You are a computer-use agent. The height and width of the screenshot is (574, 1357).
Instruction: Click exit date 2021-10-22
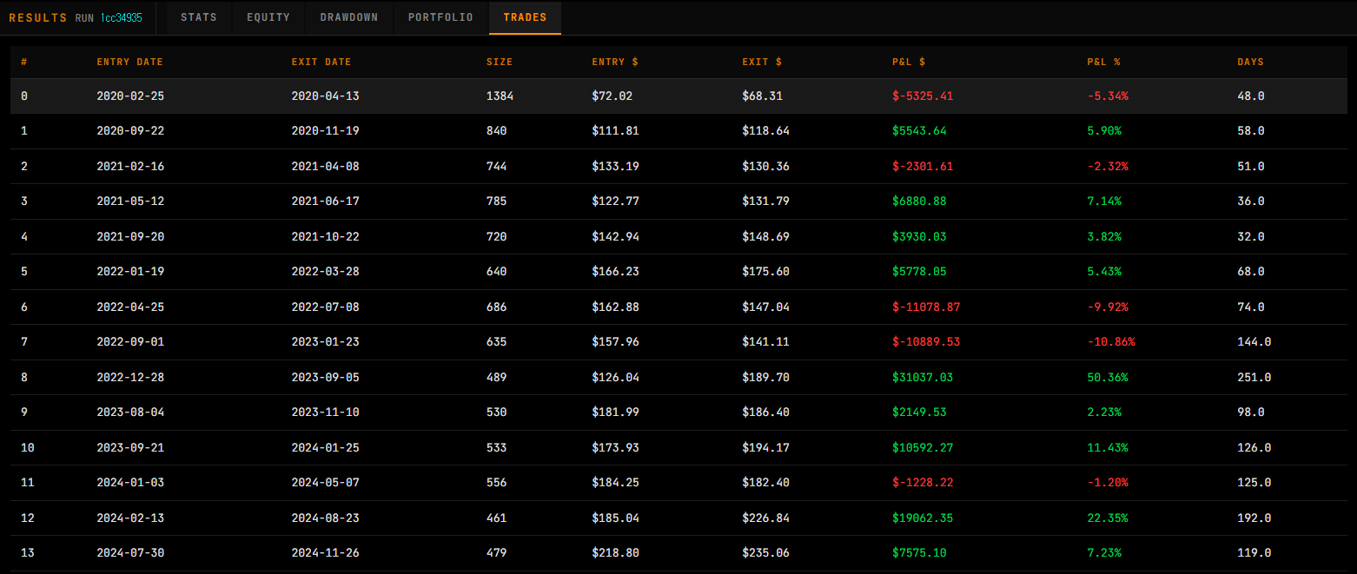[325, 237]
